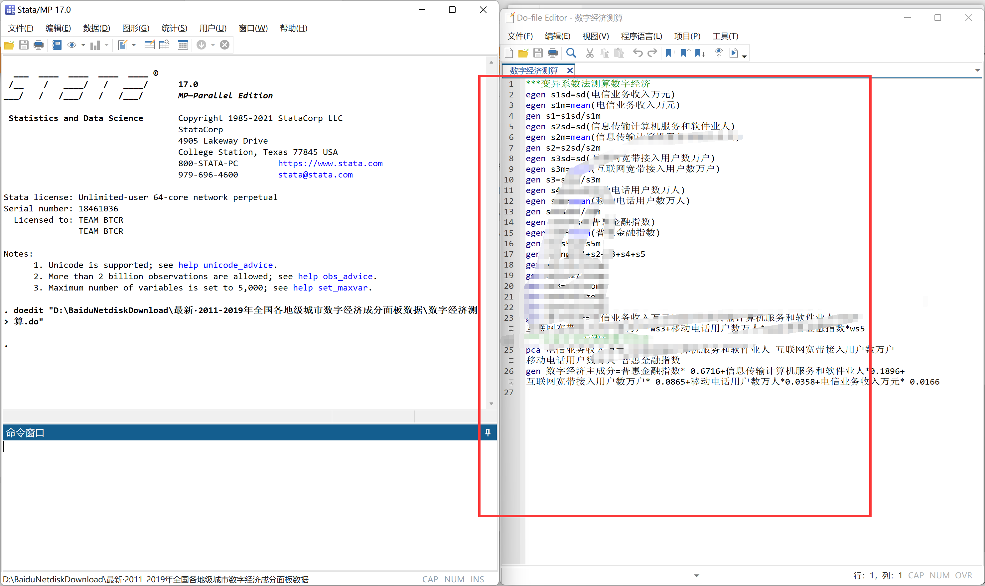Screen dimensions: 985x586
Task: Jump to next bookmark icon
Action: pos(700,53)
